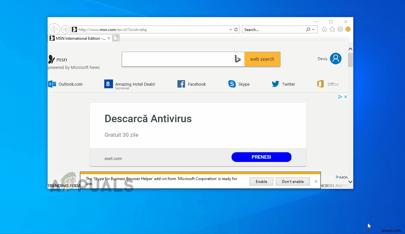Image resolution: width=405 pixels, height=234 pixels.
Task: Click the web search button
Action: 262,59
